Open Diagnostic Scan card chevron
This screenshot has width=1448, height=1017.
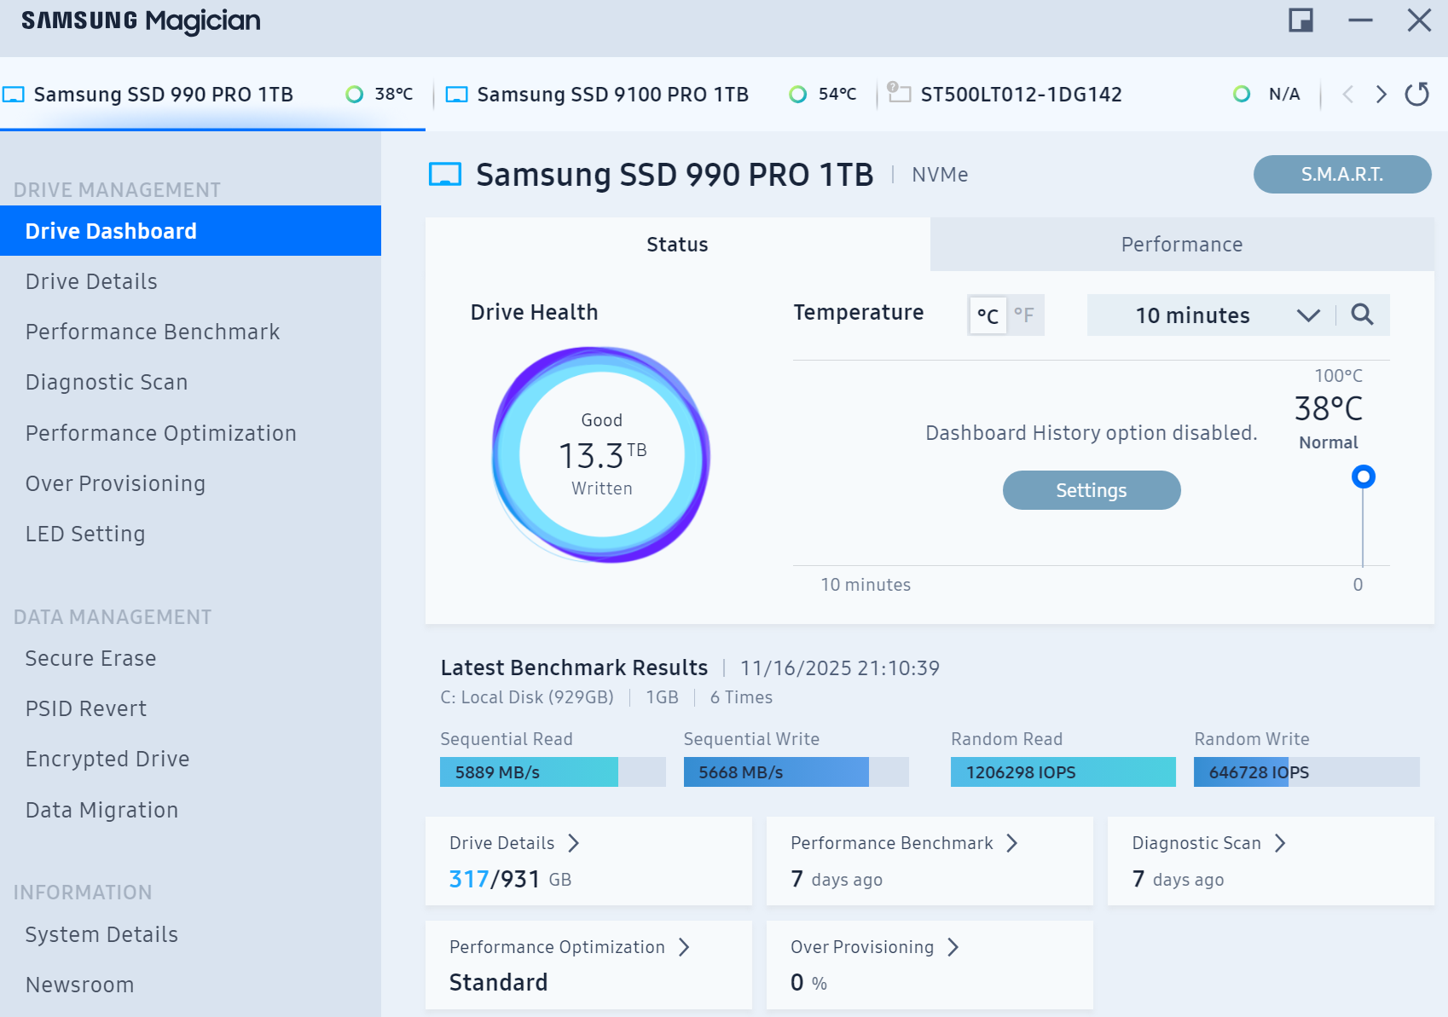tap(1280, 843)
